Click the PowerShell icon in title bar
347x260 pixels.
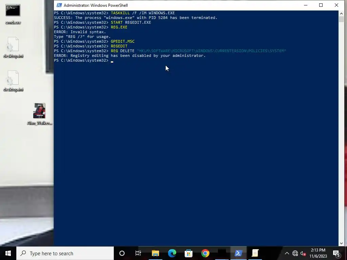coord(59,5)
